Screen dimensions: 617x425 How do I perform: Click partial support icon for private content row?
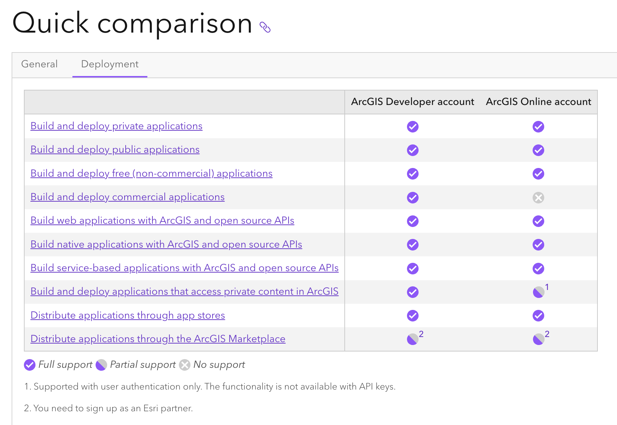pos(538,292)
